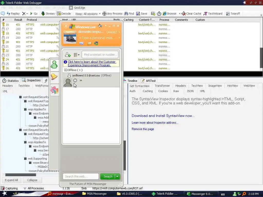Open the APITest tab
Image resolution: width=263 pixels, height=197 pixels.
tap(149, 81)
